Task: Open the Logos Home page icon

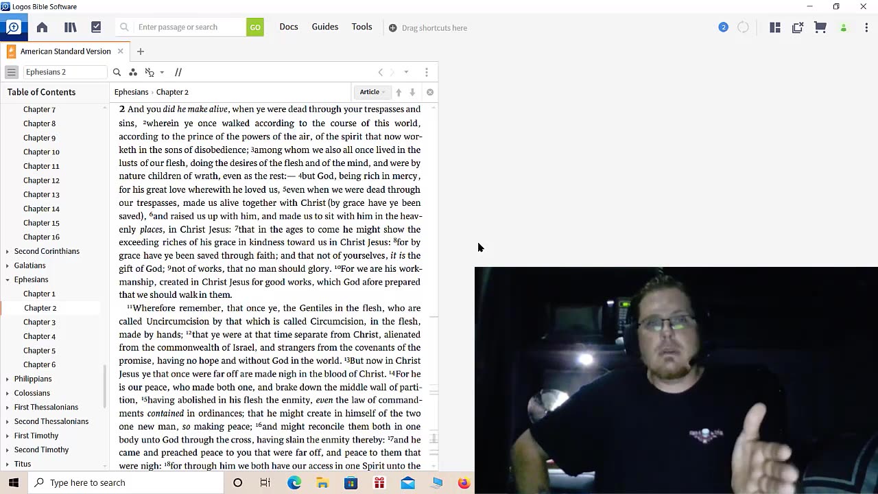Action: click(42, 27)
